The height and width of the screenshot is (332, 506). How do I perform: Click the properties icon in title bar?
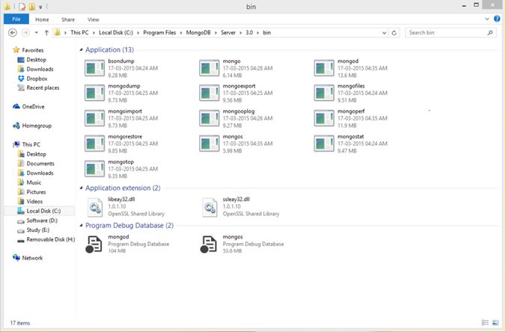point(22,7)
